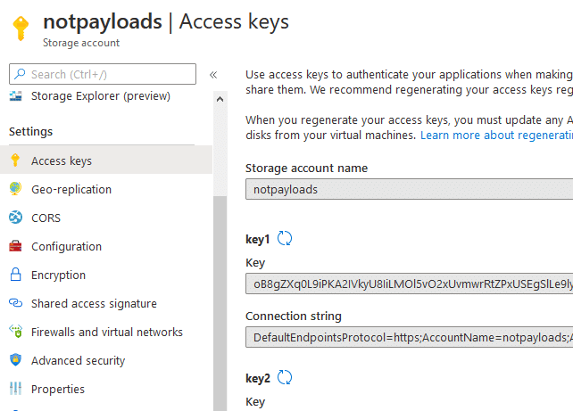The height and width of the screenshot is (411, 573).
Task: Click the Encryption padlock icon
Action: (15, 274)
